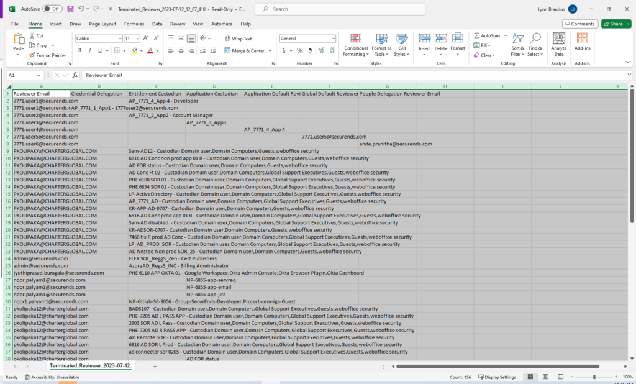636x384 pixels.
Task: Click the Search box in title bar
Action: 340,9
